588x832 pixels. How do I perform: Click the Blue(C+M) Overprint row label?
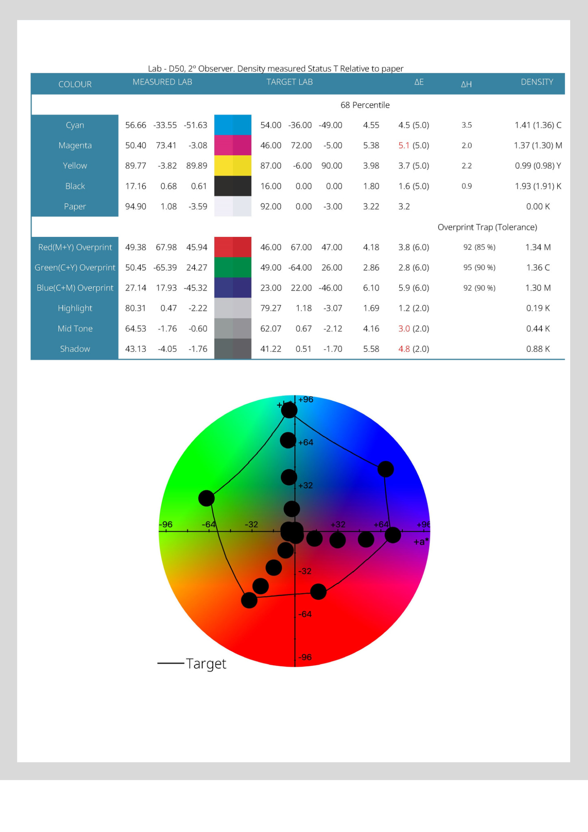(x=75, y=288)
